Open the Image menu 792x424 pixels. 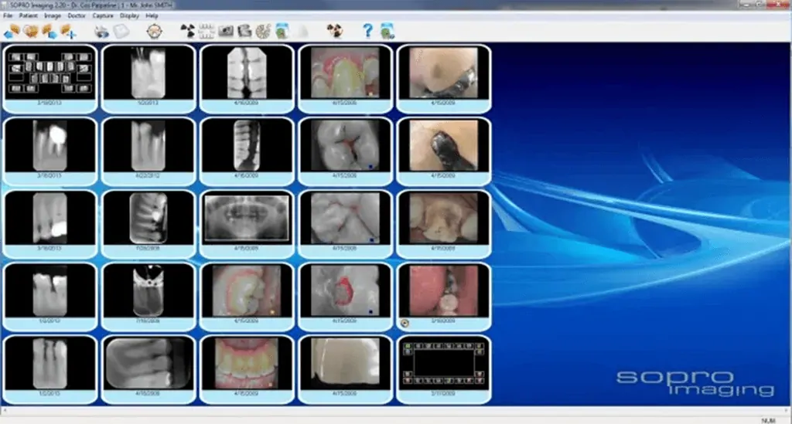click(x=53, y=15)
